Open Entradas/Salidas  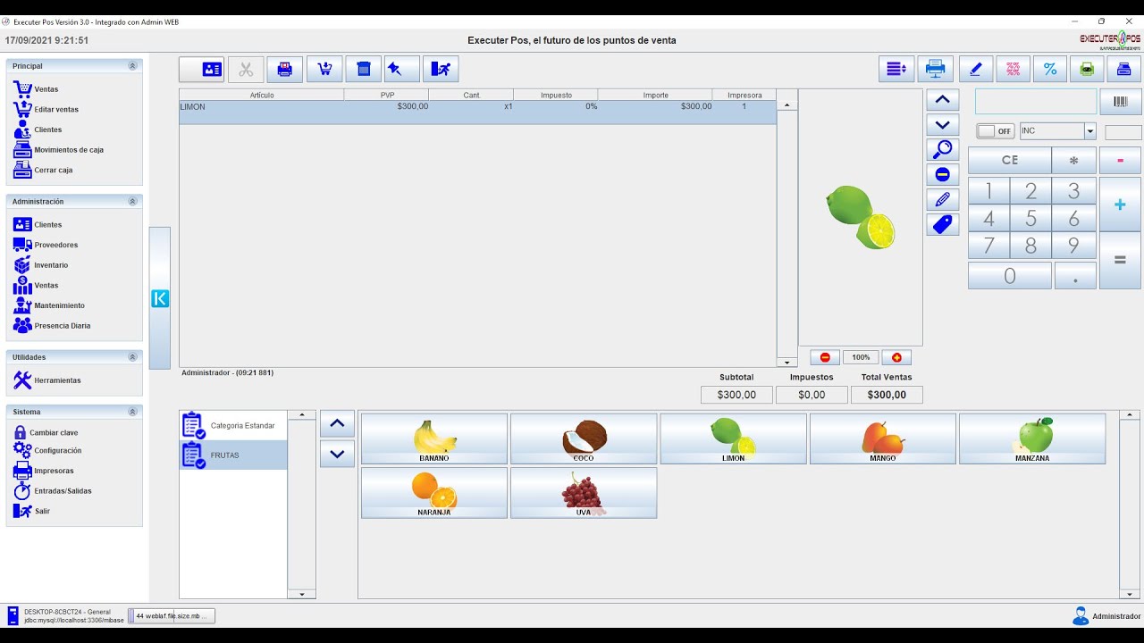(52, 491)
